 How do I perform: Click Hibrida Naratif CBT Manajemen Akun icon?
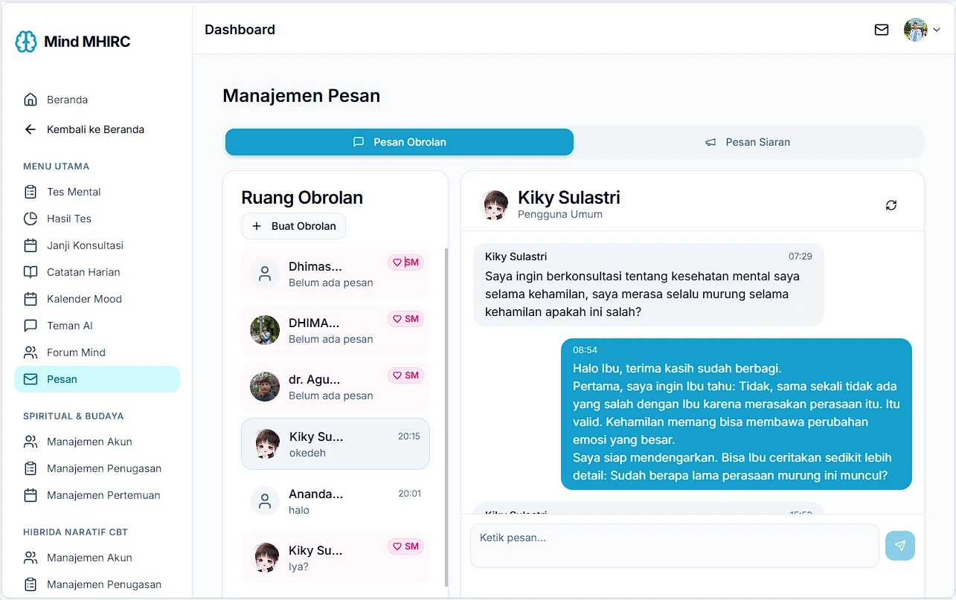click(31, 558)
